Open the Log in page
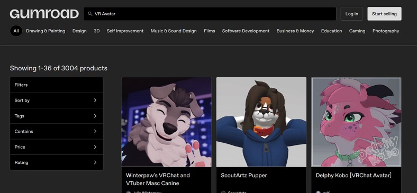The height and width of the screenshot is (193, 417). [x=351, y=14]
